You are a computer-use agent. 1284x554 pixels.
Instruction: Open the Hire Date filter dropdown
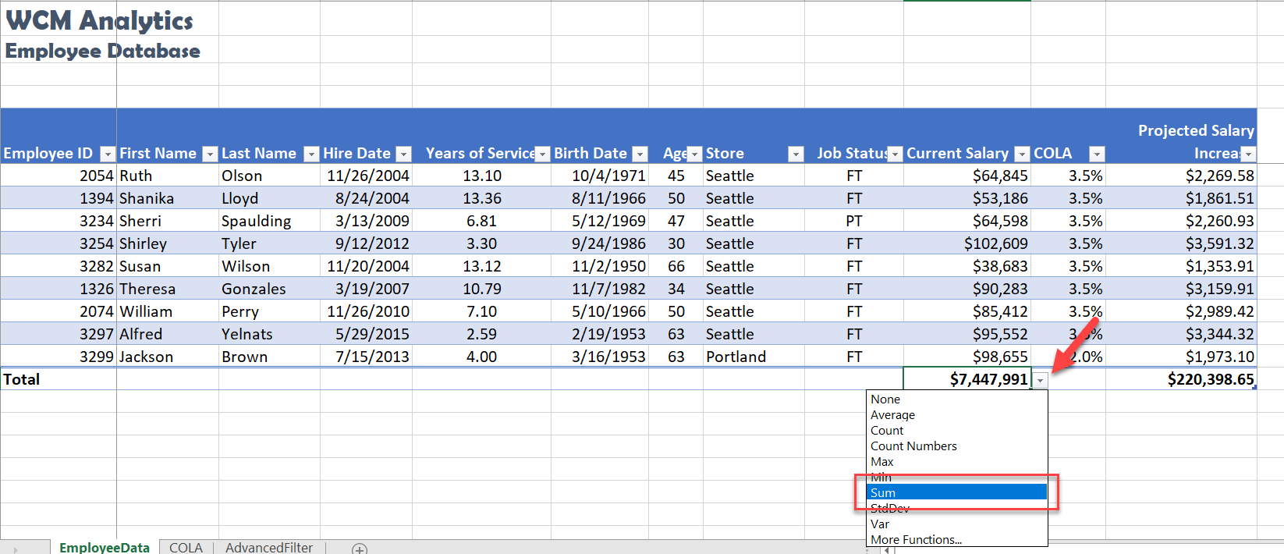point(403,154)
